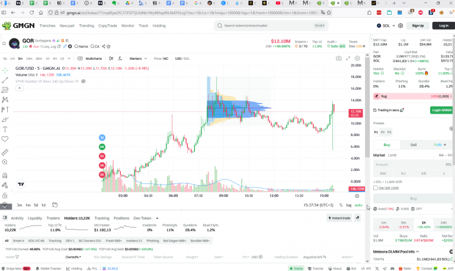Expand the chart to fullscreen
This screenshot has width=455, height=271.
(x=348, y=59)
